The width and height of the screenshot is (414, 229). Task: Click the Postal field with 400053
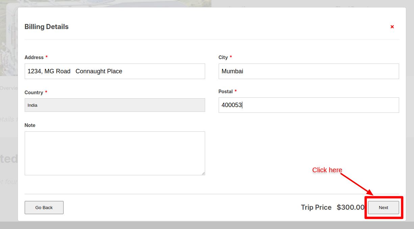coord(309,105)
